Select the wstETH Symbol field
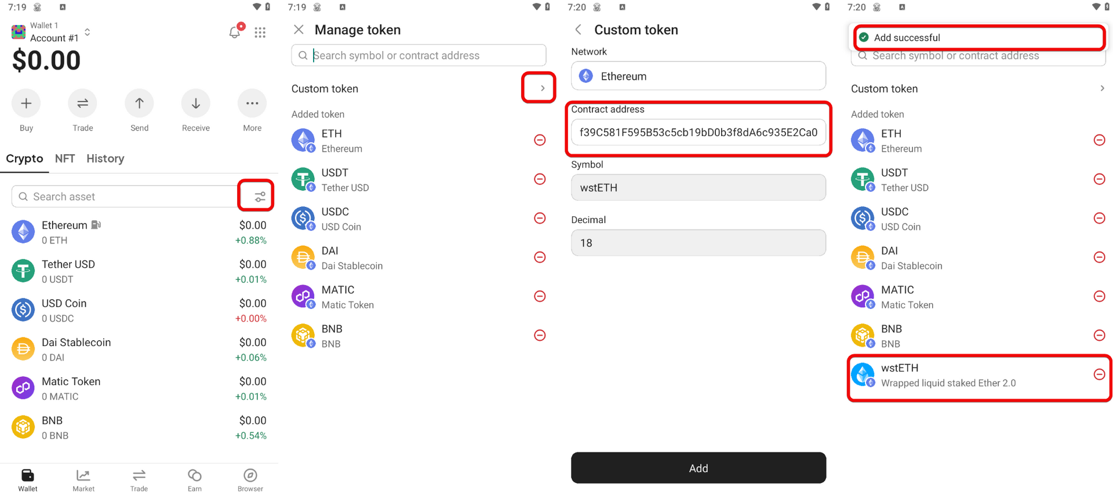The height and width of the screenshot is (495, 1113). point(699,187)
